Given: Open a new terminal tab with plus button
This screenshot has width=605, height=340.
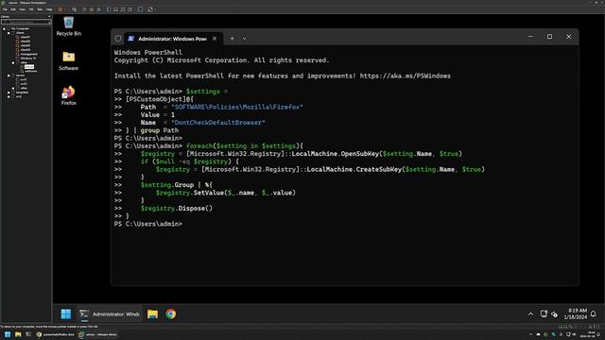Looking at the screenshot, I should [232, 39].
